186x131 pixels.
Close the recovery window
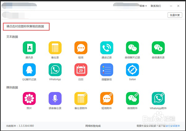178,6
